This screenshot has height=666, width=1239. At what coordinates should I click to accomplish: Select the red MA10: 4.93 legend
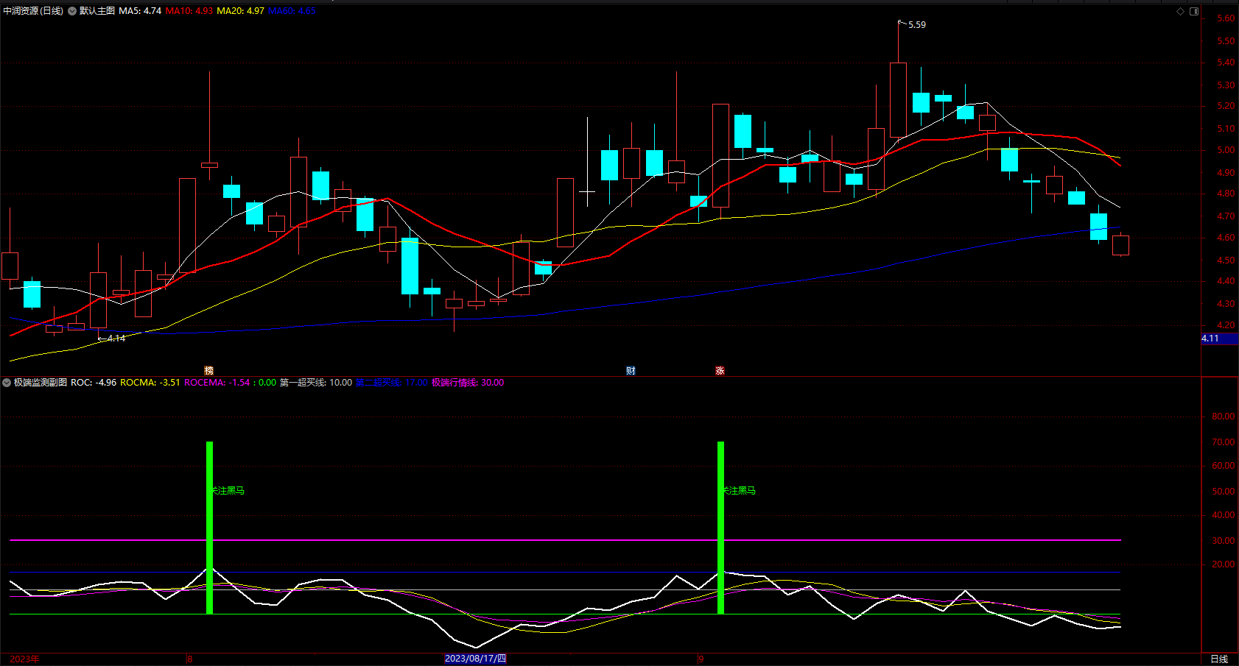coord(189,11)
